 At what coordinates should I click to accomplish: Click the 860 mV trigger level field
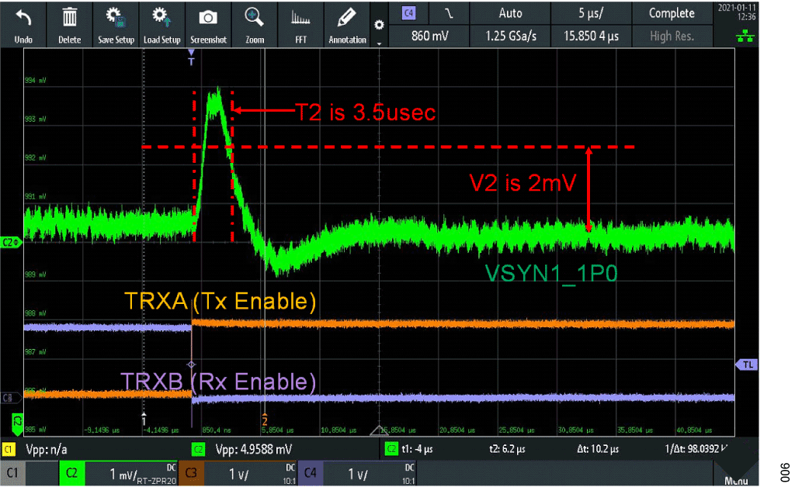431,36
